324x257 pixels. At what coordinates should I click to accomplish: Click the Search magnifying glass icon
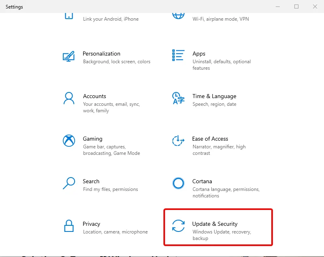(x=69, y=183)
